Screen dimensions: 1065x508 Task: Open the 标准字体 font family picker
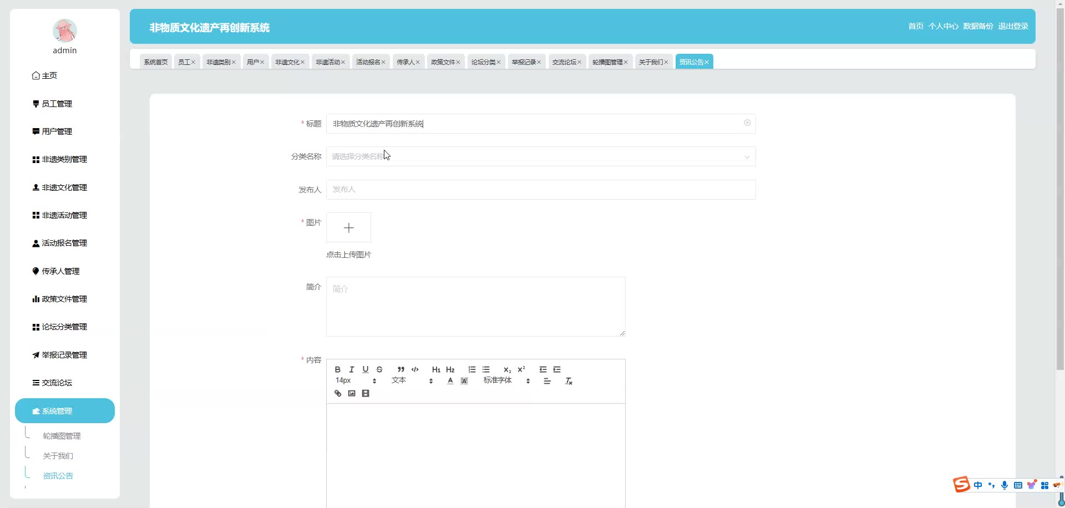click(506, 380)
